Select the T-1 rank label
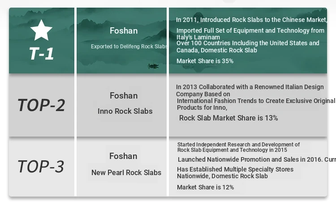 pyautogui.click(x=41, y=53)
